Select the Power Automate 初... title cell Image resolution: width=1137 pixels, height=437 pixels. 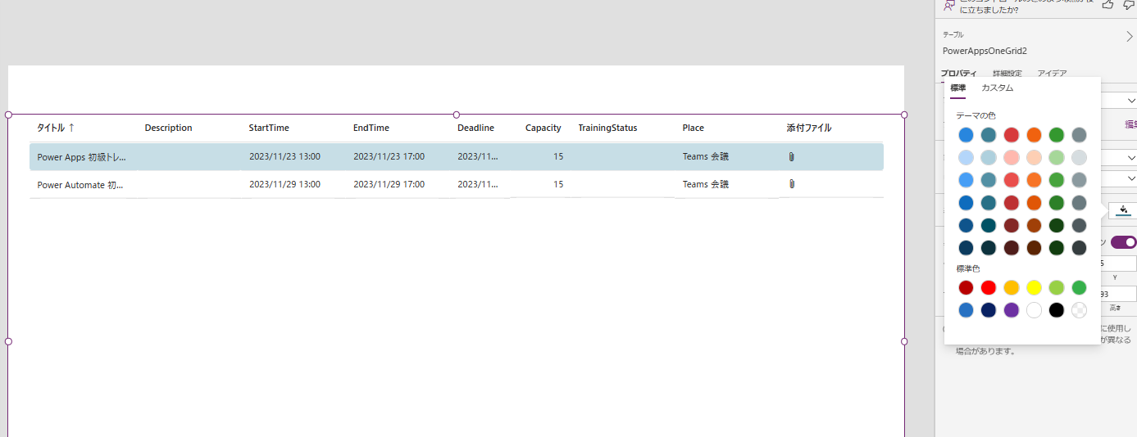click(80, 184)
